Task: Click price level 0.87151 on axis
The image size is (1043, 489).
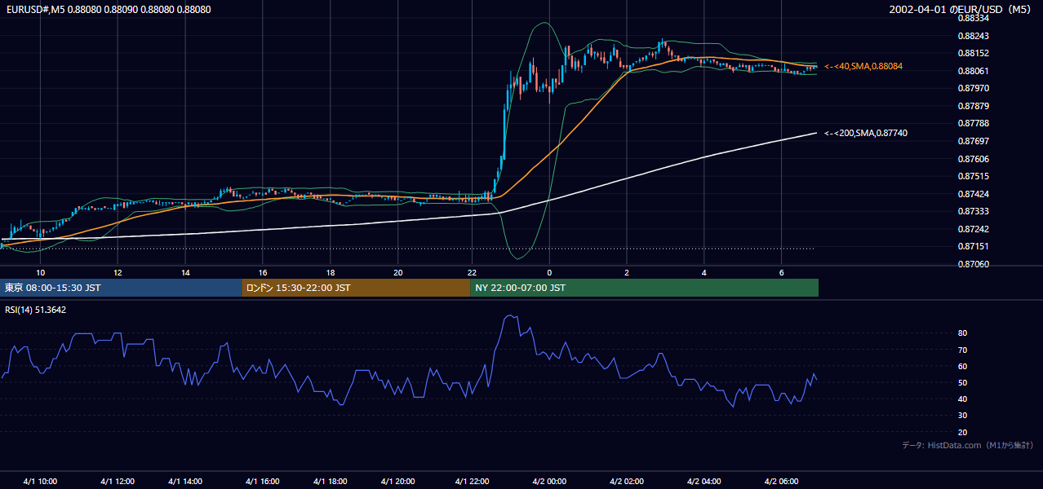Action: pos(973,246)
